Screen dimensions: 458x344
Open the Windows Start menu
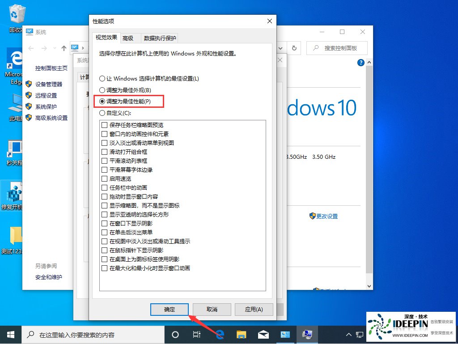tap(11, 335)
